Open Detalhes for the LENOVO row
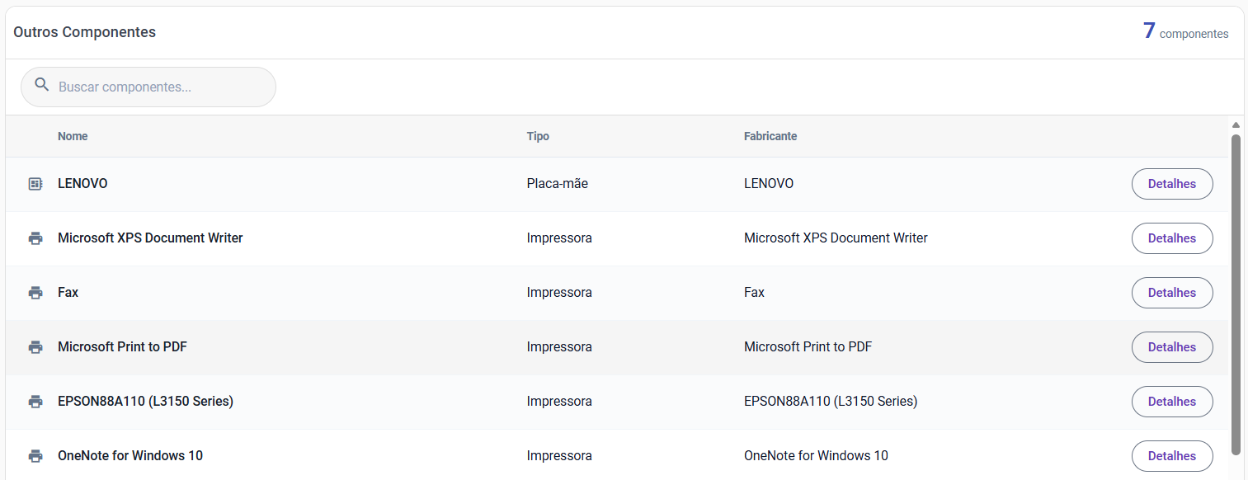The height and width of the screenshot is (480, 1248). click(x=1172, y=184)
